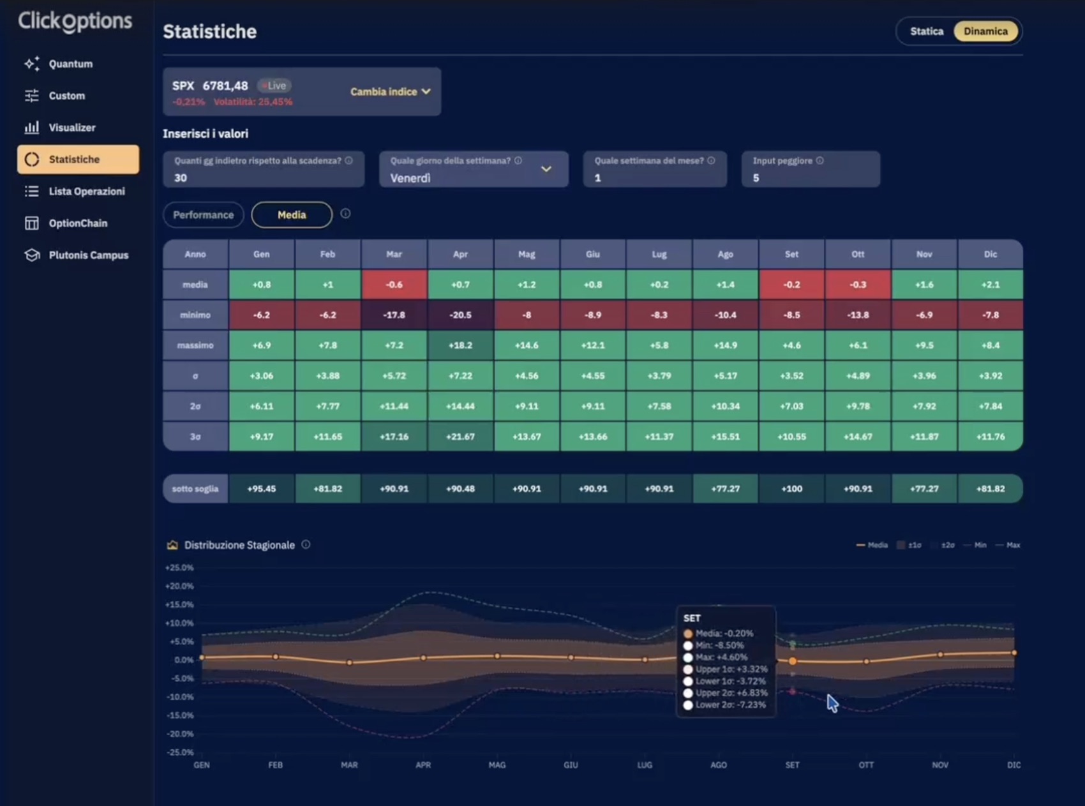Click the Quantum sparkle icon in sidebar
The image size is (1085, 806).
coord(32,64)
